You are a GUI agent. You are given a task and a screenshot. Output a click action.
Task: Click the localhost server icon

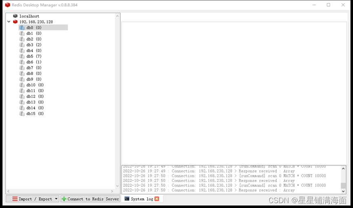point(16,16)
